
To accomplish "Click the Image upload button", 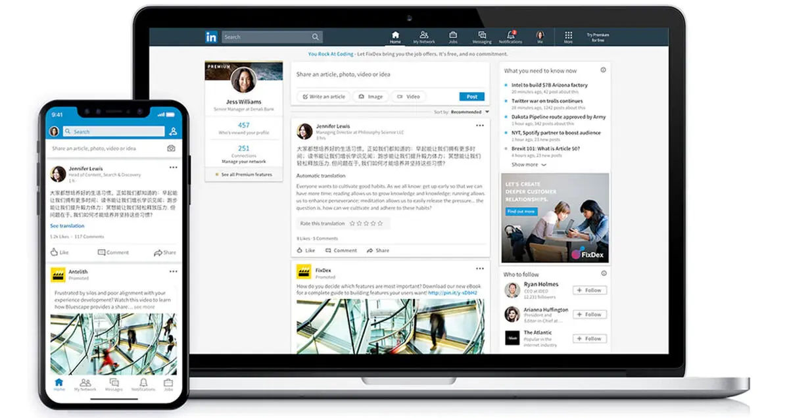I will pyautogui.click(x=370, y=97).
